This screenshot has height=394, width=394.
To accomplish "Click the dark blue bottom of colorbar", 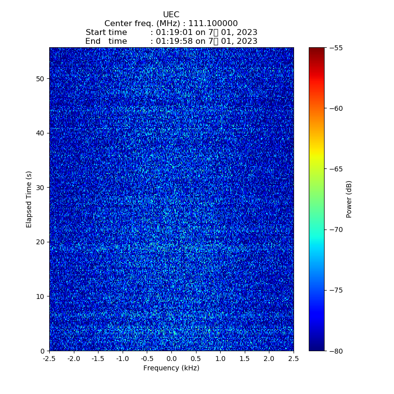I will point(317,348).
